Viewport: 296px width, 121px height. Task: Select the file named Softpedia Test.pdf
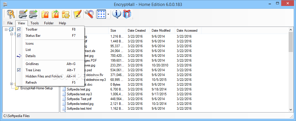(x=79, y=99)
